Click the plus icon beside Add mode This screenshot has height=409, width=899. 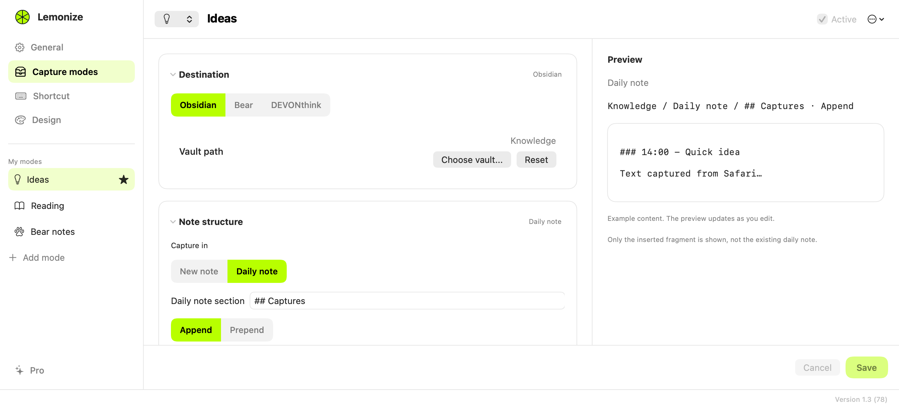click(x=13, y=258)
